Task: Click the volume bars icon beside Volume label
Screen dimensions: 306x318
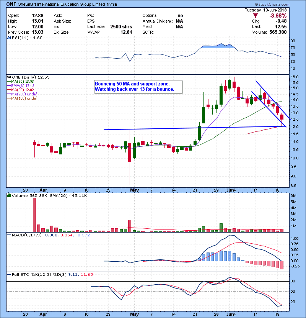Action: click(x=9, y=195)
